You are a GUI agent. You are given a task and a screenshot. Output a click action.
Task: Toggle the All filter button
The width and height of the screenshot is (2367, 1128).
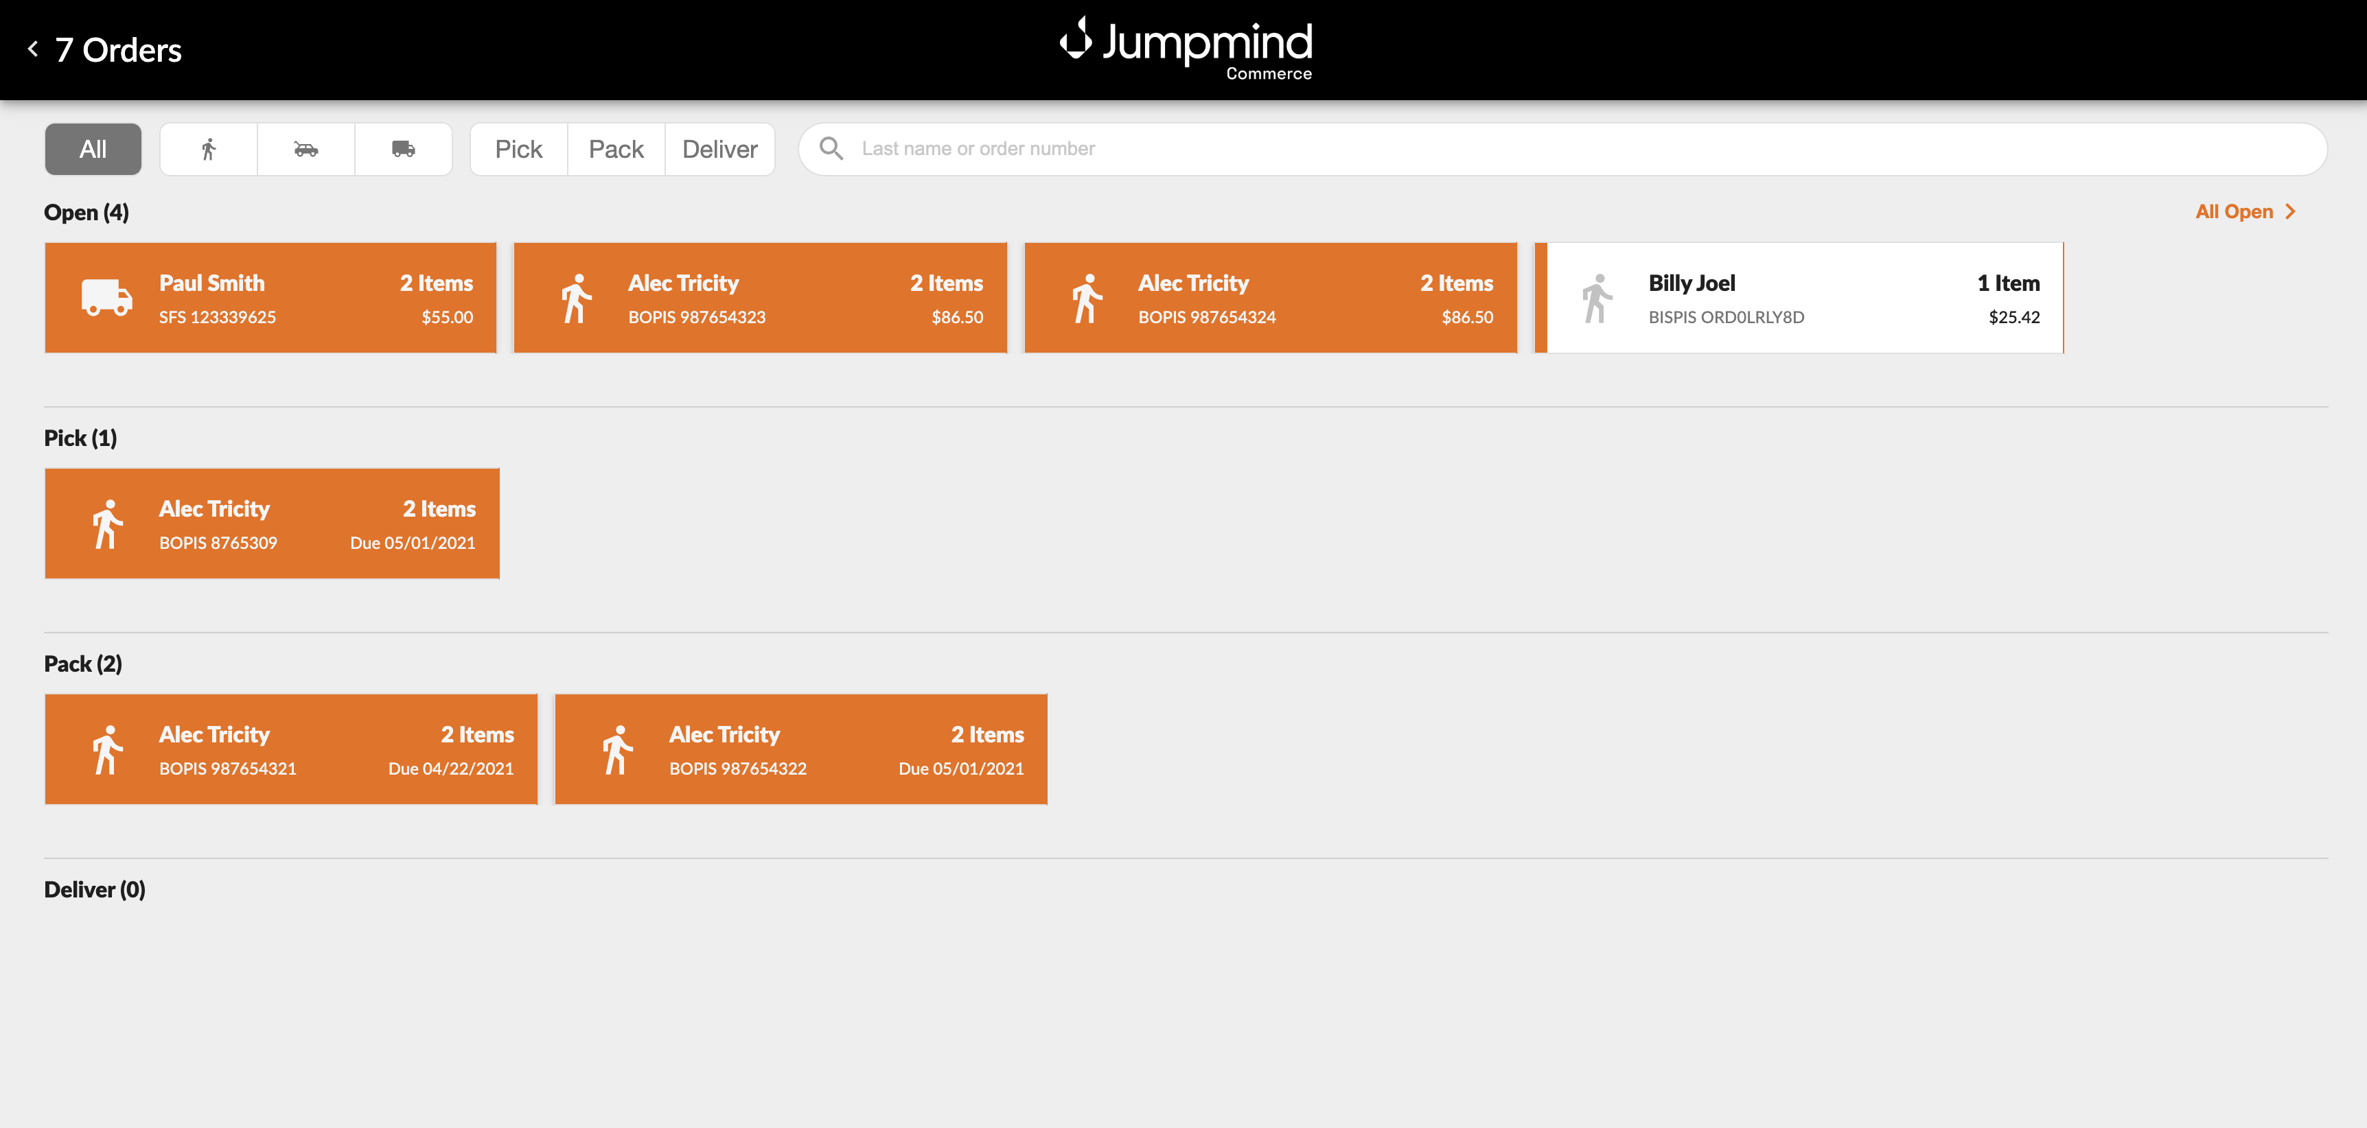click(93, 149)
